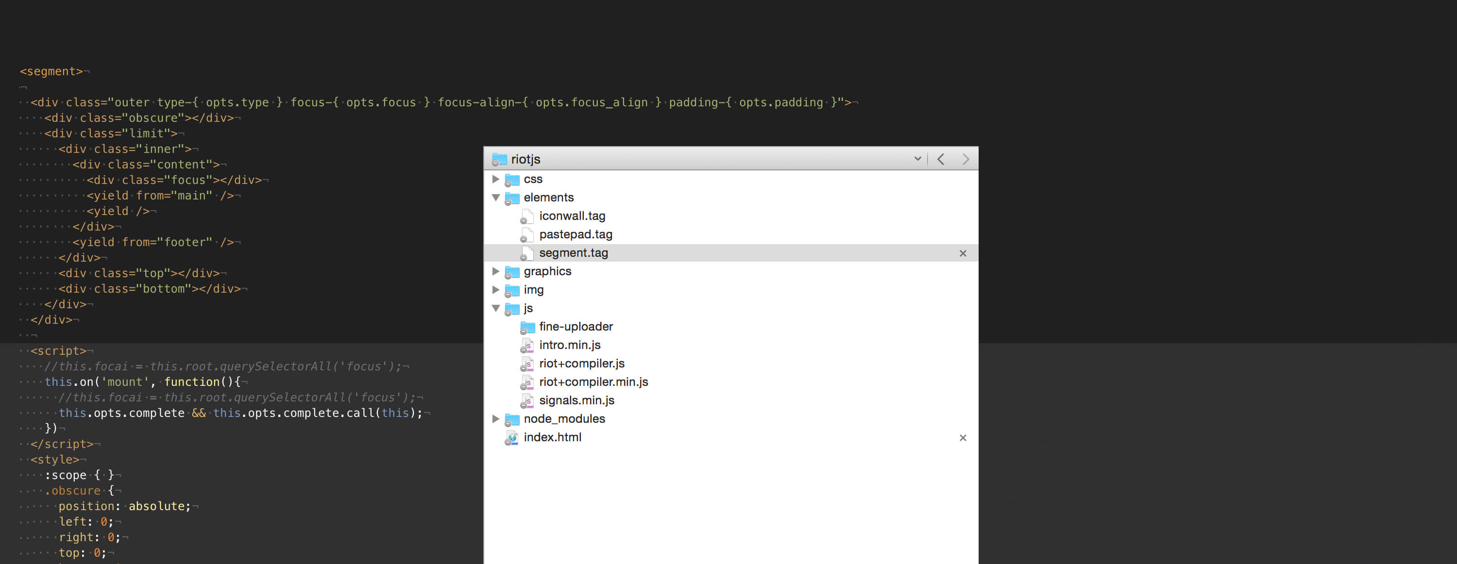Viewport: 1457px width, 564px height.
Task: Select the fine-uploader folder name
Action: (x=576, y=327)
